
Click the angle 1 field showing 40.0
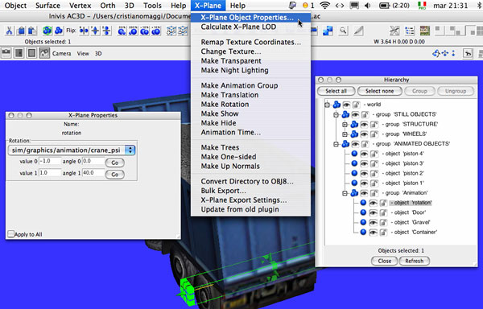[93, 173]
